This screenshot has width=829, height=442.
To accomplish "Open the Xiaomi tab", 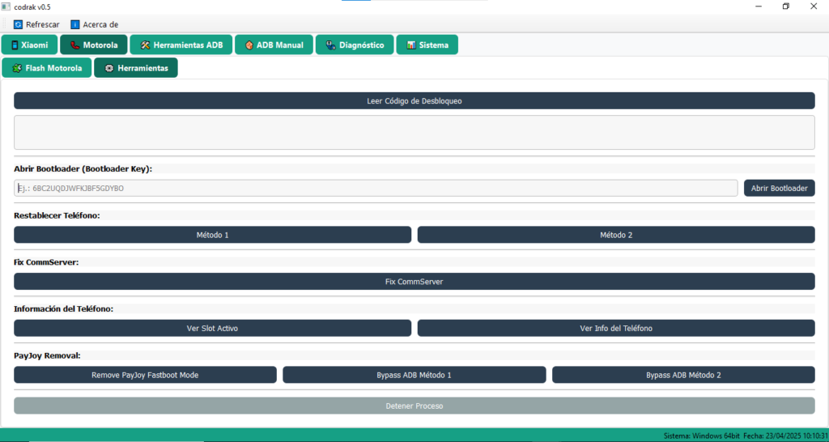I will coord(29,45).
